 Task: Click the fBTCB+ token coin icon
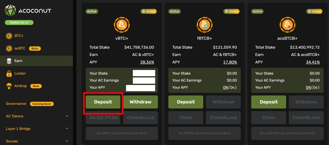(205, 25)
